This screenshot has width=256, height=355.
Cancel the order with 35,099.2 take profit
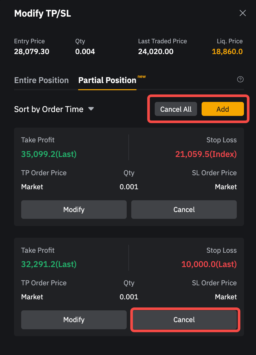[x=184, y=209]
